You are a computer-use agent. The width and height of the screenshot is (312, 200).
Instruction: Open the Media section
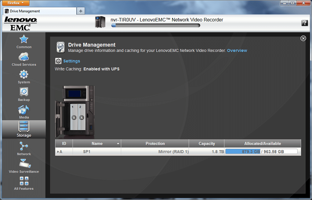click(x=24, y=112)
